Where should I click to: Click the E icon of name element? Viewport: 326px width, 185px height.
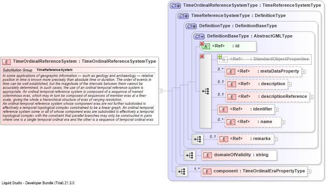click(231, 122)
